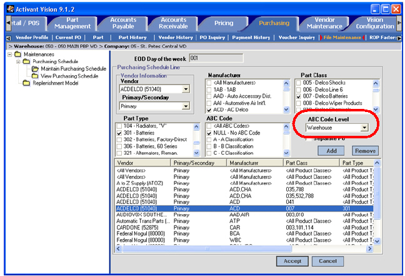Select the Automatic Trans Parts vendor row

click(244, 221)
